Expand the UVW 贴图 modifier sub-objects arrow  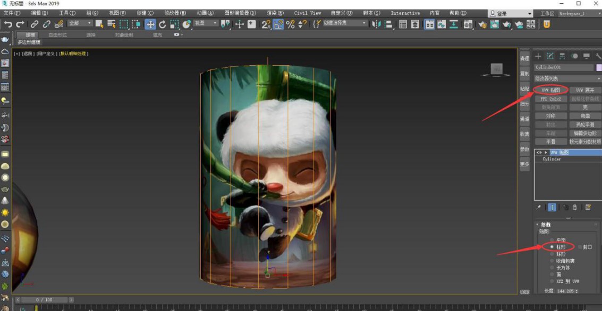pyautogui.click(x=546, y=153)
